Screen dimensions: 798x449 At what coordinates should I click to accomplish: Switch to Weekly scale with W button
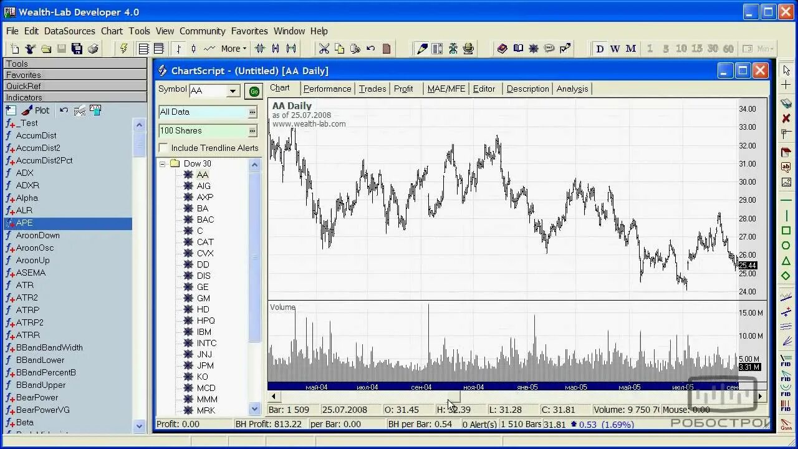[x=615, y=49]
